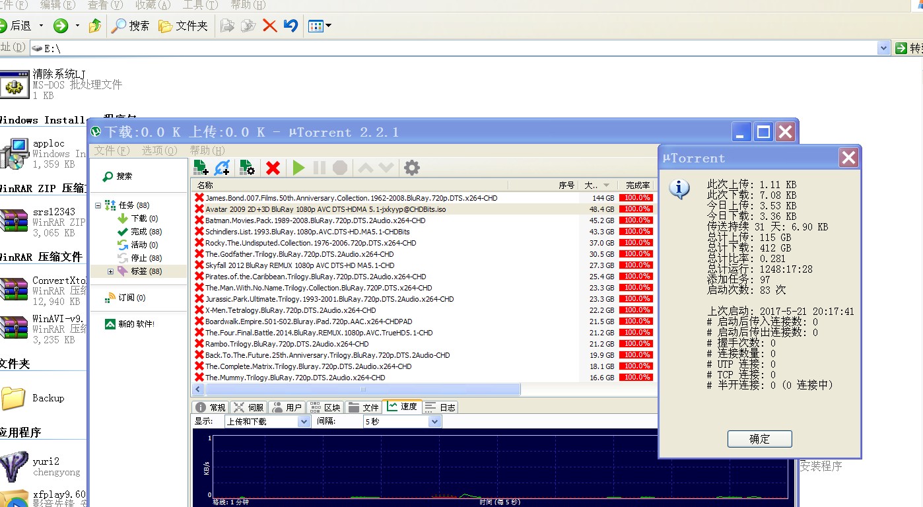The image size is (923, 507).
Task: Collapse the 任务 (88) tree node
Action: click(98, 205)
